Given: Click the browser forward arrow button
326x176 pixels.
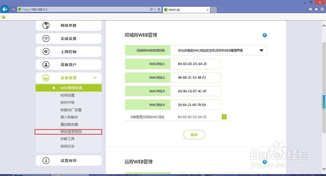Looking at the screenshot, I should [x=13, y=9].
